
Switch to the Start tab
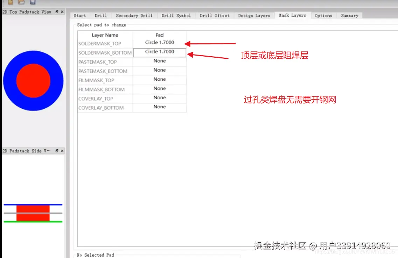point(80,15)
